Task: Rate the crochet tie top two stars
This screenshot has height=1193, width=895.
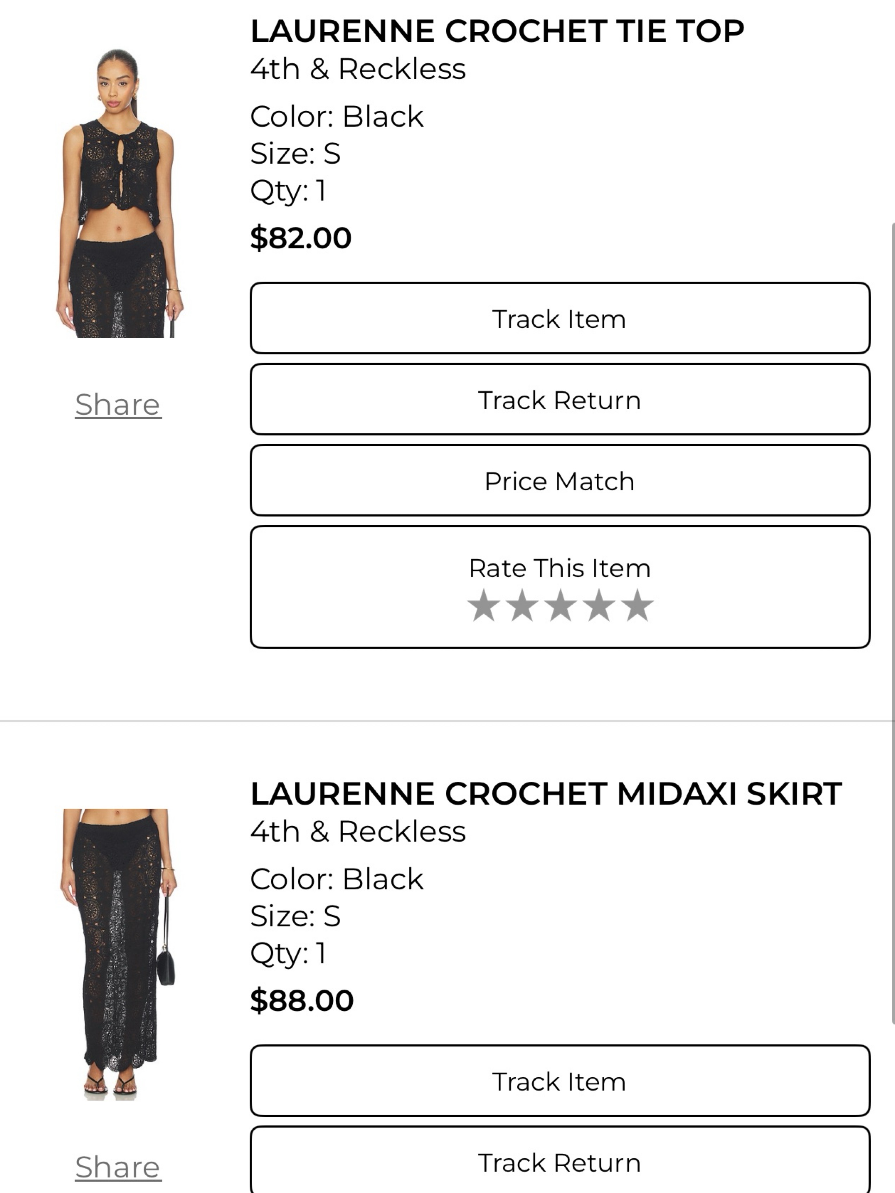Action: [x=522, y=605]
